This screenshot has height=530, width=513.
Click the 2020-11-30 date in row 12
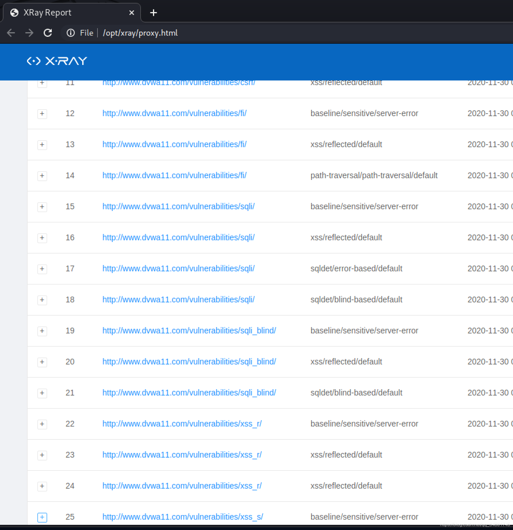[488, 113]
